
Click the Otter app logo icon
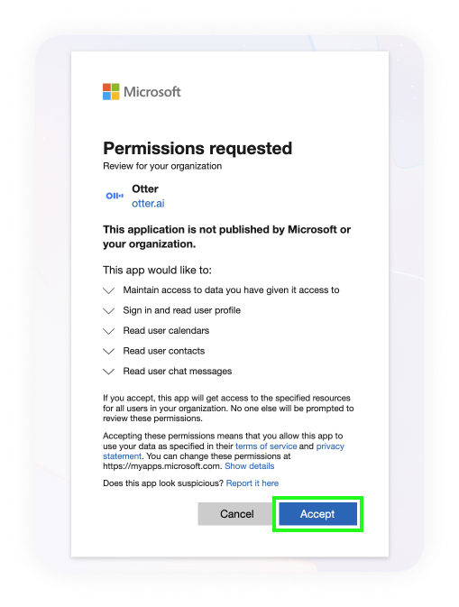(115, 196)
